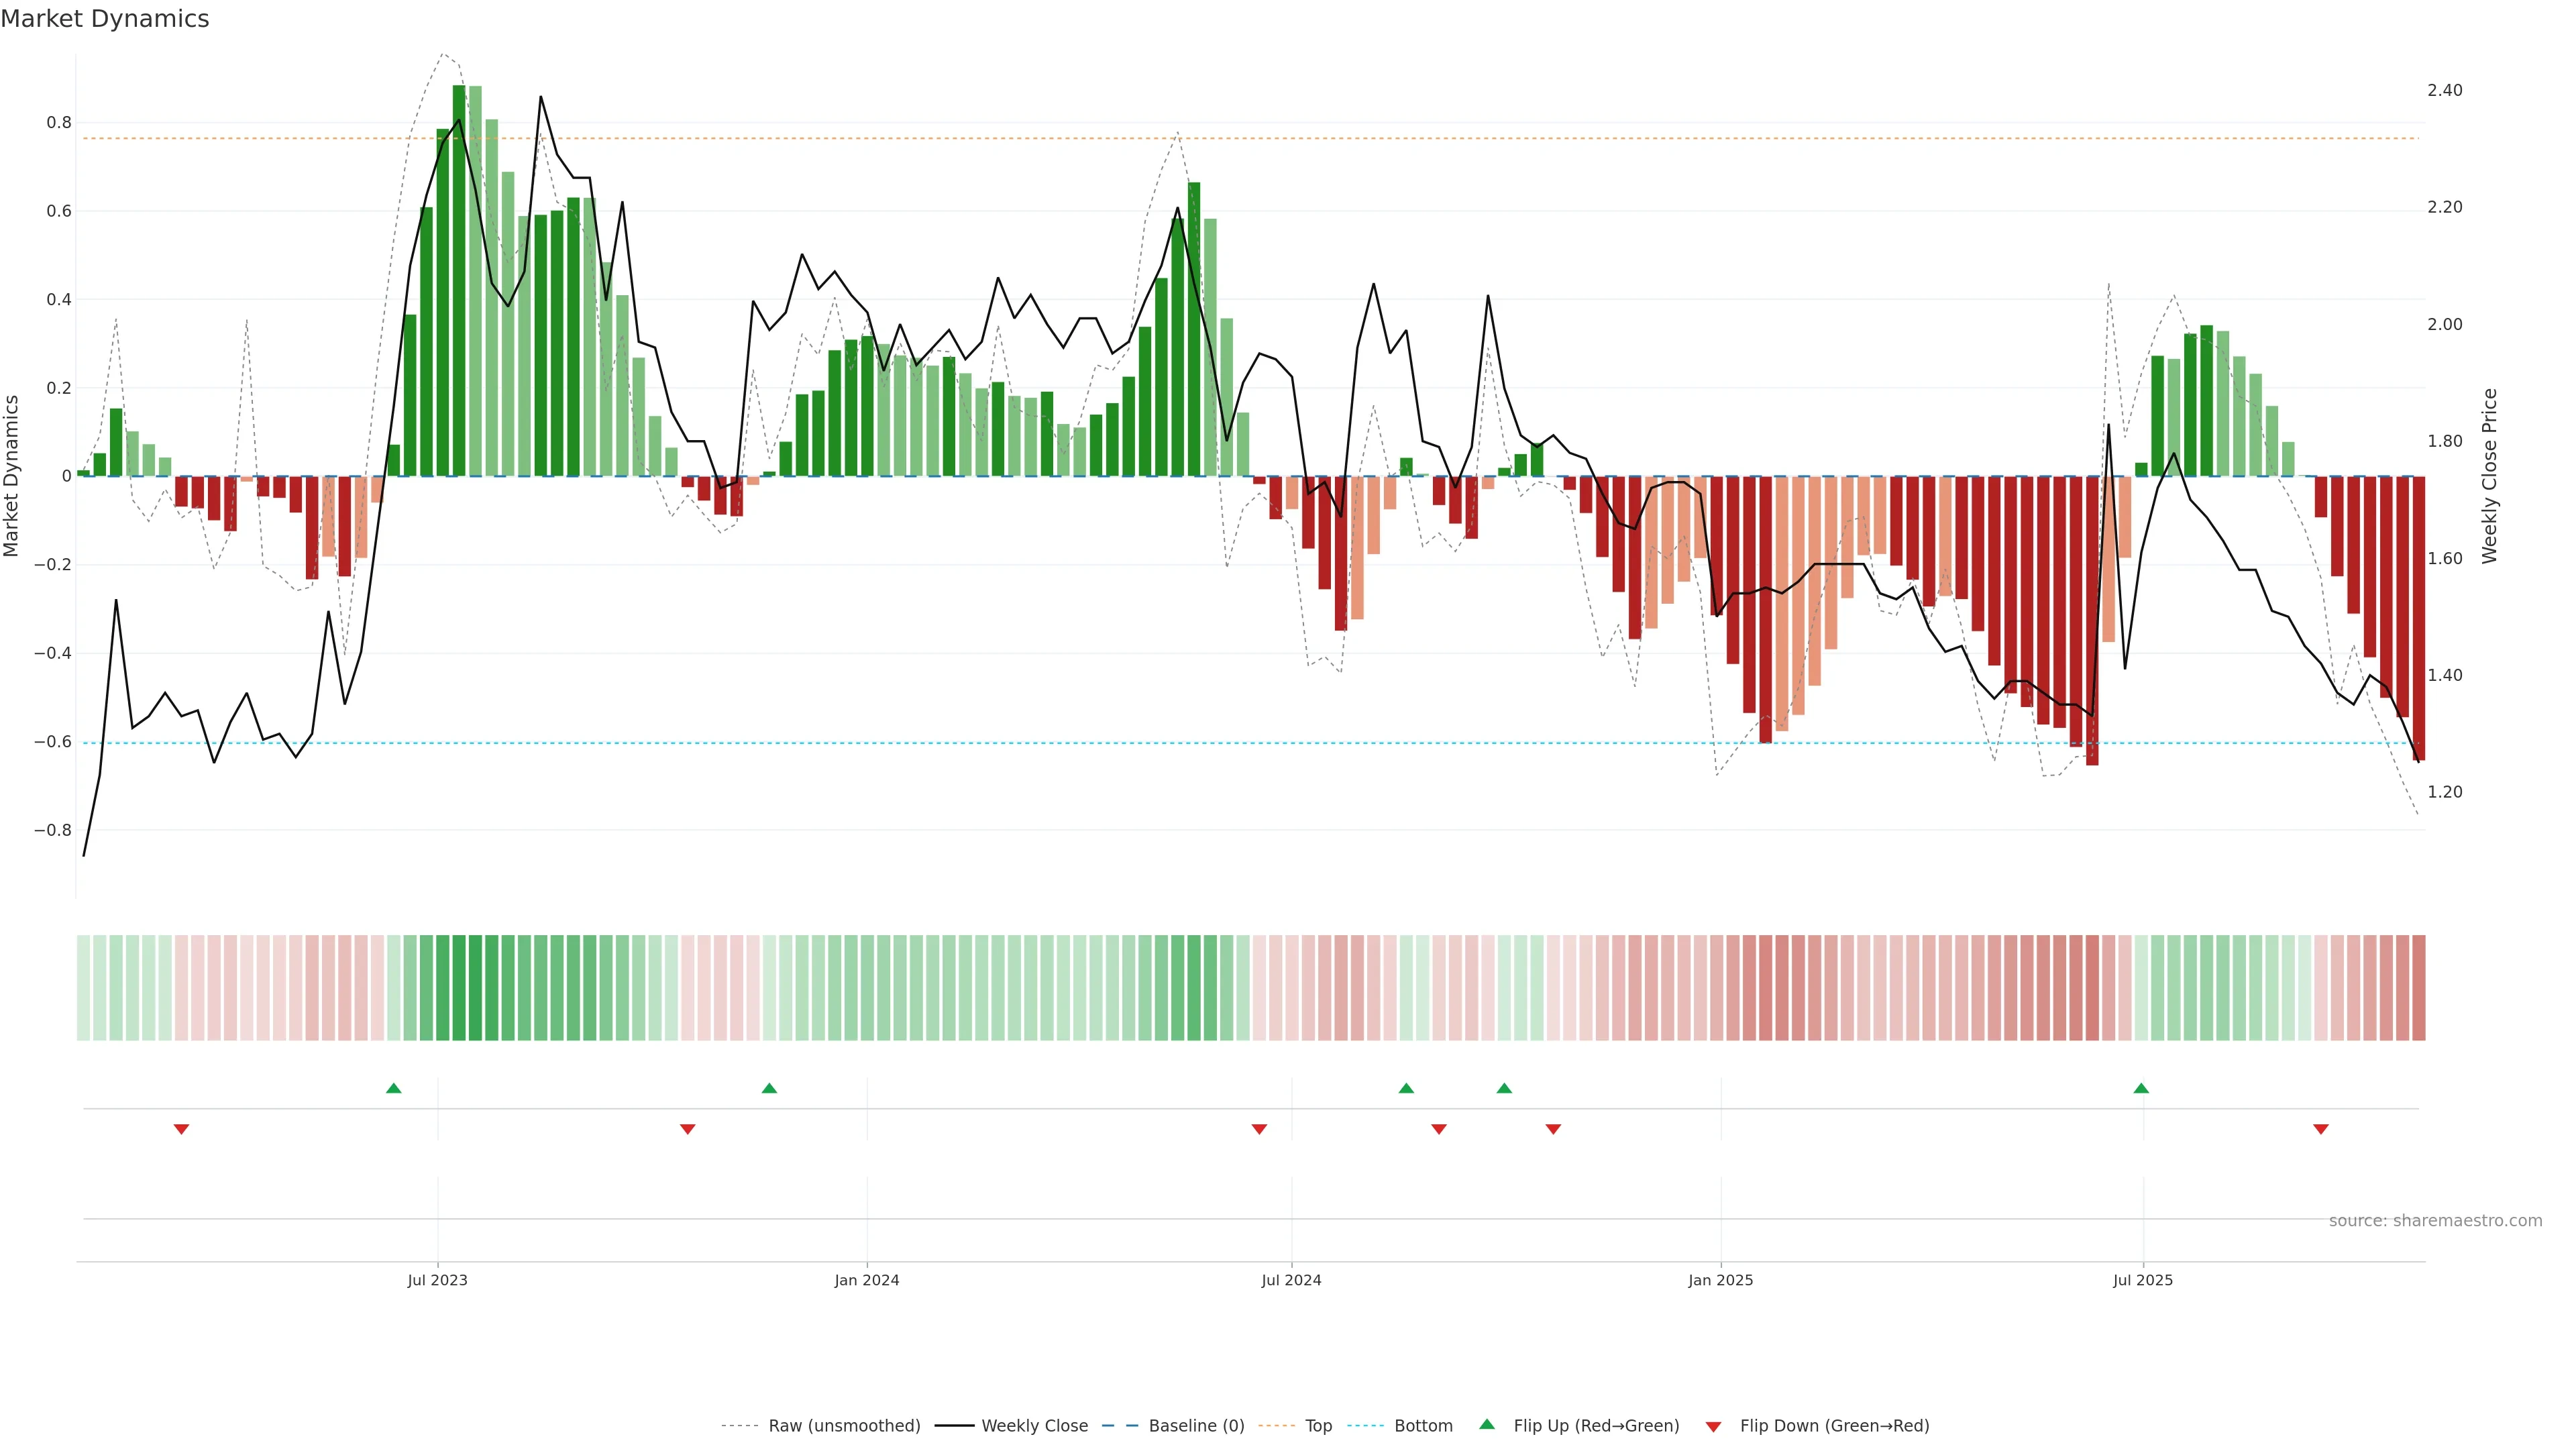Screen dimensions: 2576x1449
Task: Click the Flip Down red triangle legend icon
Action: (x=1713, y=1427)
